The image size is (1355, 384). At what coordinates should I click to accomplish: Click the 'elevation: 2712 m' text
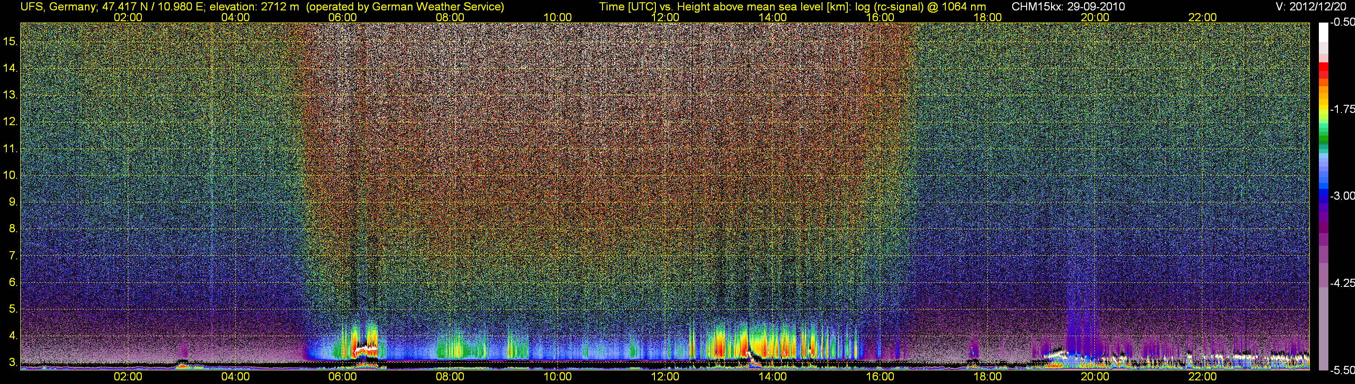(x=255, y=7)
